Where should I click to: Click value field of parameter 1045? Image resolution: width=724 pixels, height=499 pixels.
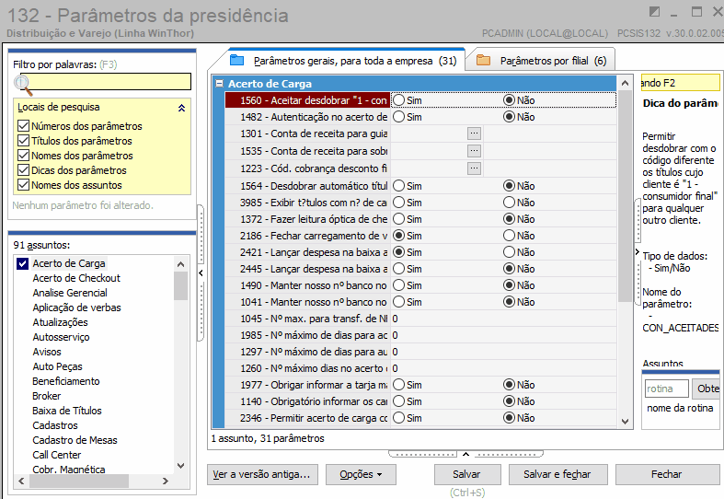(x=503, y=319)
